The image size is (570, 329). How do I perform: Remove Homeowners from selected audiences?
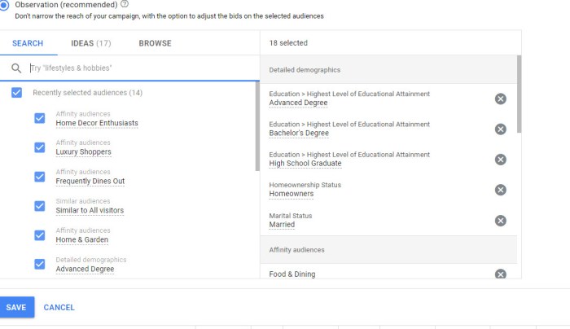pyautogui.click(x=500, y=190)
